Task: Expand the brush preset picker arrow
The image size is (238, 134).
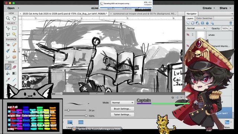Action: tap(89, 103)
